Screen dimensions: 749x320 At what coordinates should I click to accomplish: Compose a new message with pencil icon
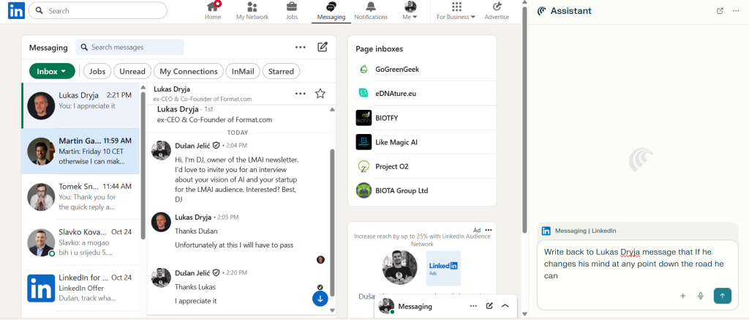323,48
